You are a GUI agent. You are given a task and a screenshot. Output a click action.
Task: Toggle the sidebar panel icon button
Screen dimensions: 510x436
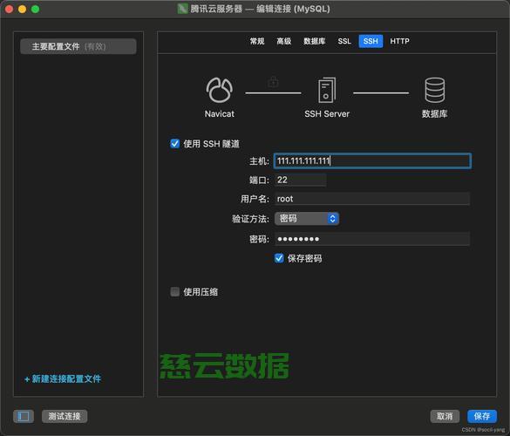[x=24, y=416]
